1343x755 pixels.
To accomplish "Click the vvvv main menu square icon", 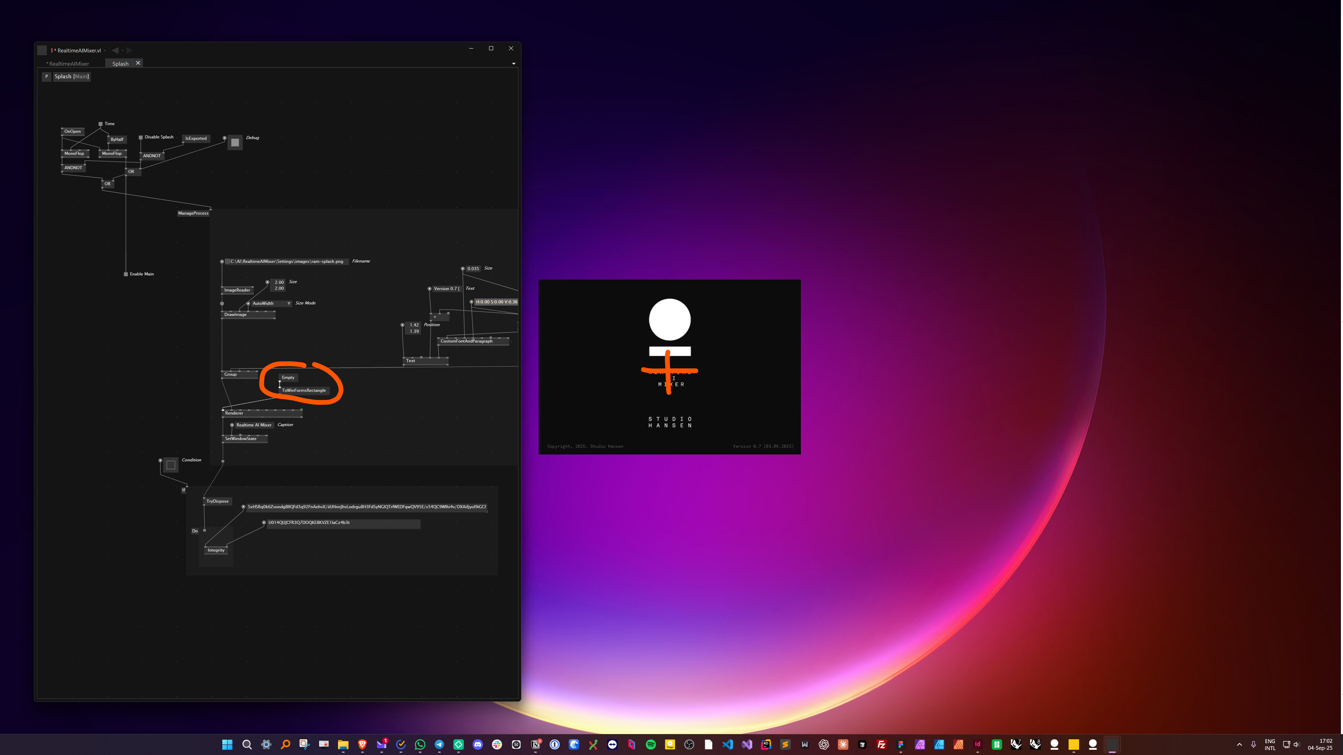I will 42,50.
